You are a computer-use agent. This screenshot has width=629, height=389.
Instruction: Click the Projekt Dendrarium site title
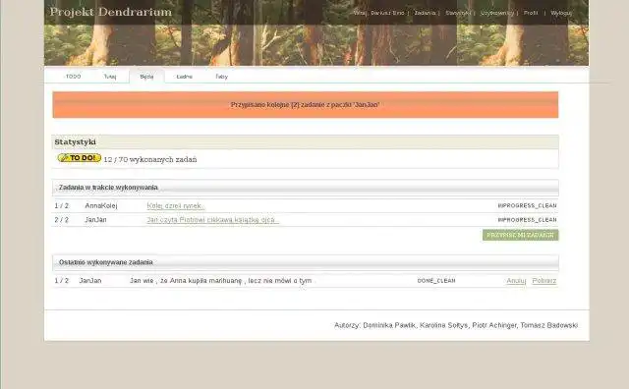(111, 12)
